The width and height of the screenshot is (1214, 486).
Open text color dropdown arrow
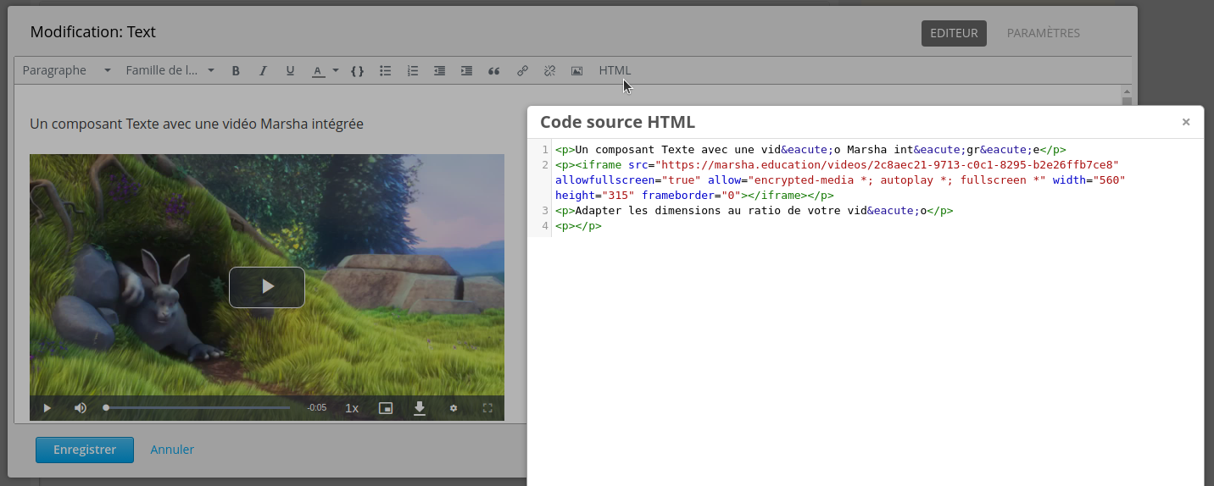click(336, 70)
